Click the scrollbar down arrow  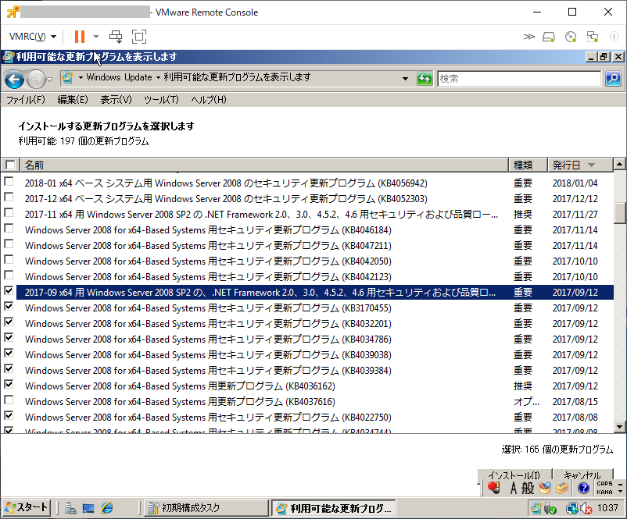coord(619,427)
